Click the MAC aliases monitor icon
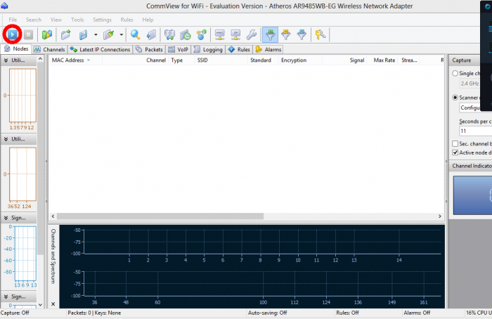This screenshot has height=319, width=492. click(x=219, y=34)
